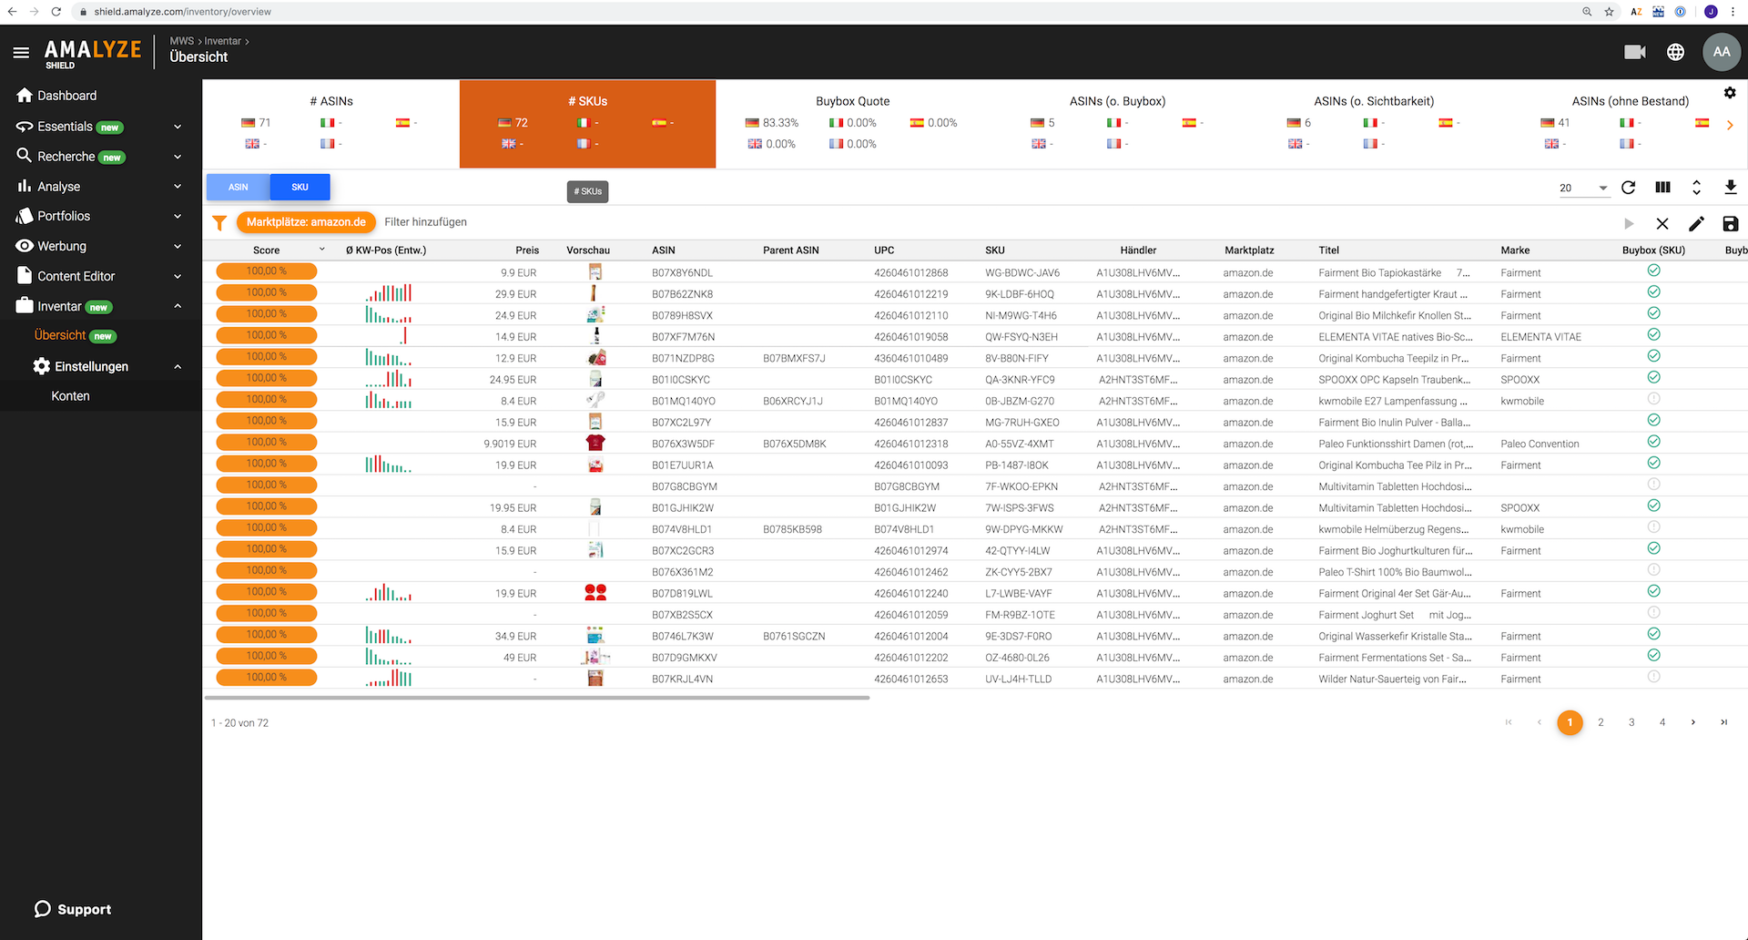This screenshot has width=1748, height=940.
Task: Click the 100,00 % score bar for B07X8Y6NDL
Action: [267, 271]
